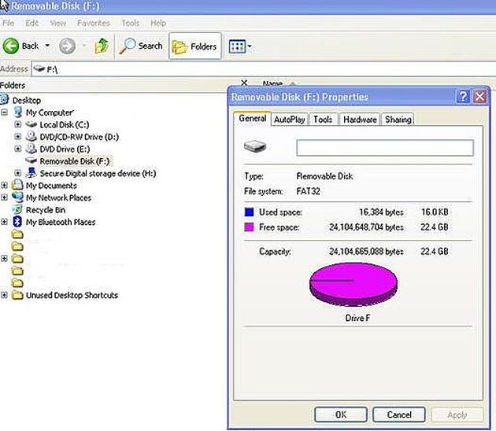Expand the My Network Places node
Screen dimensions: 496x431
(4, 197)
